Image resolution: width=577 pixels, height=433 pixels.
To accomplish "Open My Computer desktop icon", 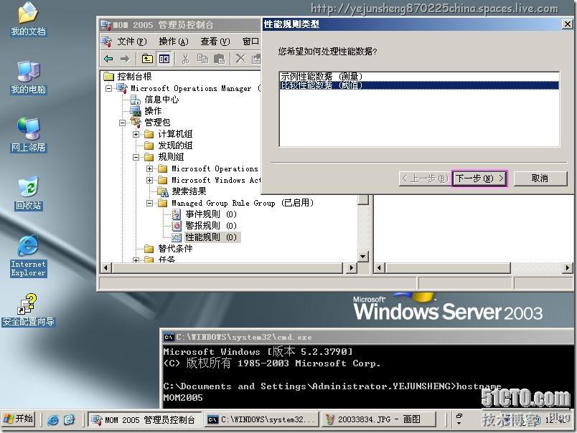I will click(x=28, y=77).
